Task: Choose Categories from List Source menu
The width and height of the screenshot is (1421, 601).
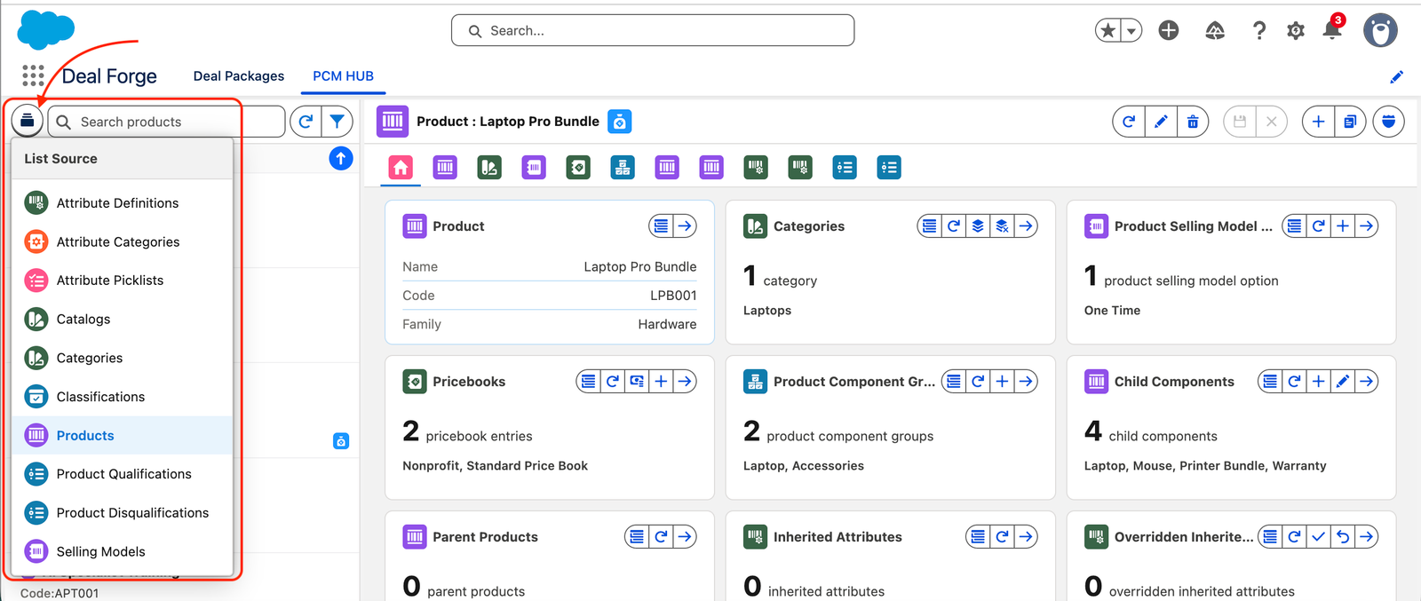Action: click(123, 358)
